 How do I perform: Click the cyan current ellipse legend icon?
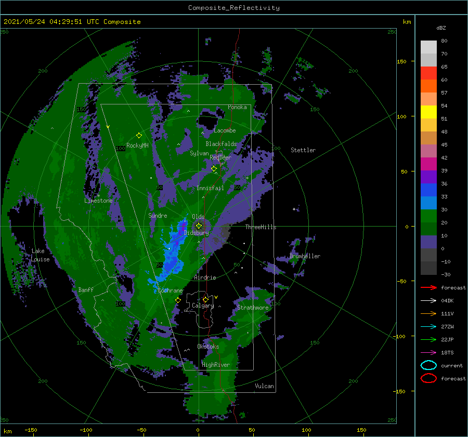(428, 365)
